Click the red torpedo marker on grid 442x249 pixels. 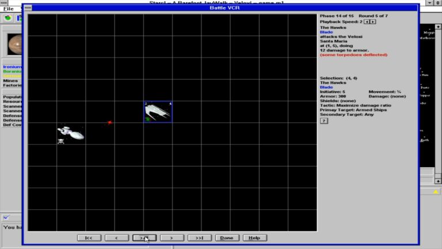tap(110, 123)
